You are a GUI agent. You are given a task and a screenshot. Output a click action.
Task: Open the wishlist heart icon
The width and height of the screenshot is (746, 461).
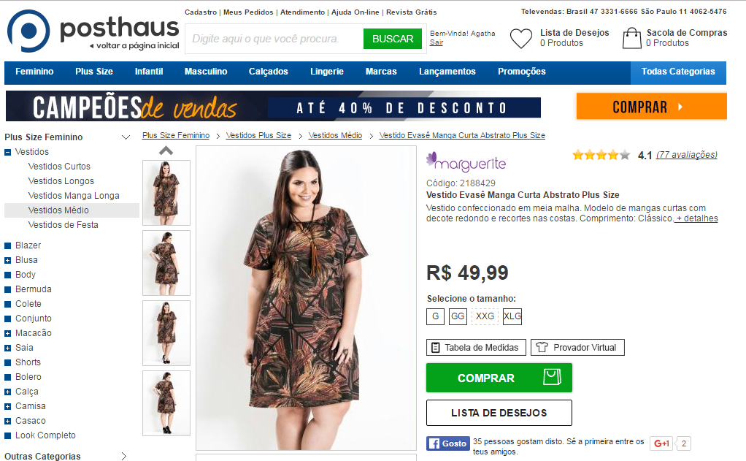pos(521,38)
